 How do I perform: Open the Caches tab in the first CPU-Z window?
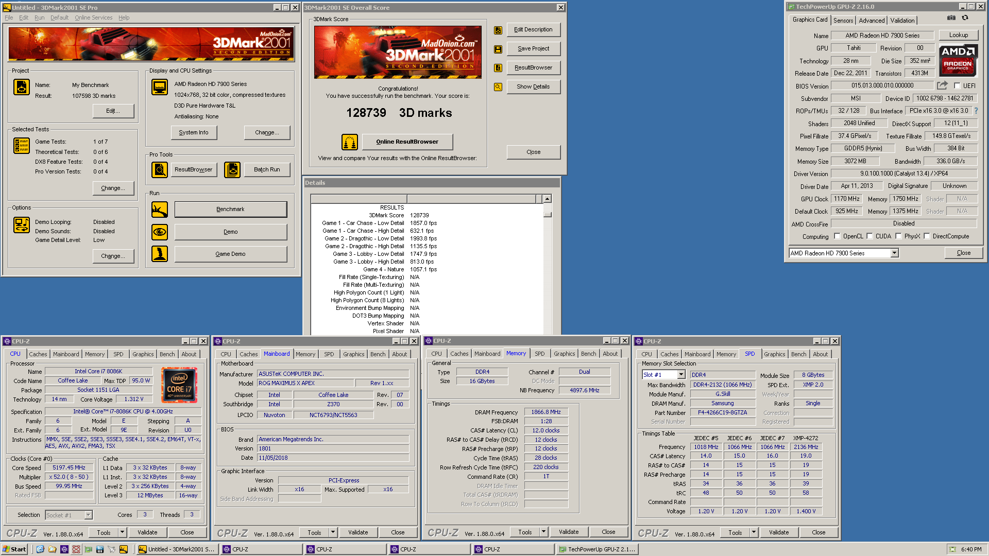click(x=38, y=354)
